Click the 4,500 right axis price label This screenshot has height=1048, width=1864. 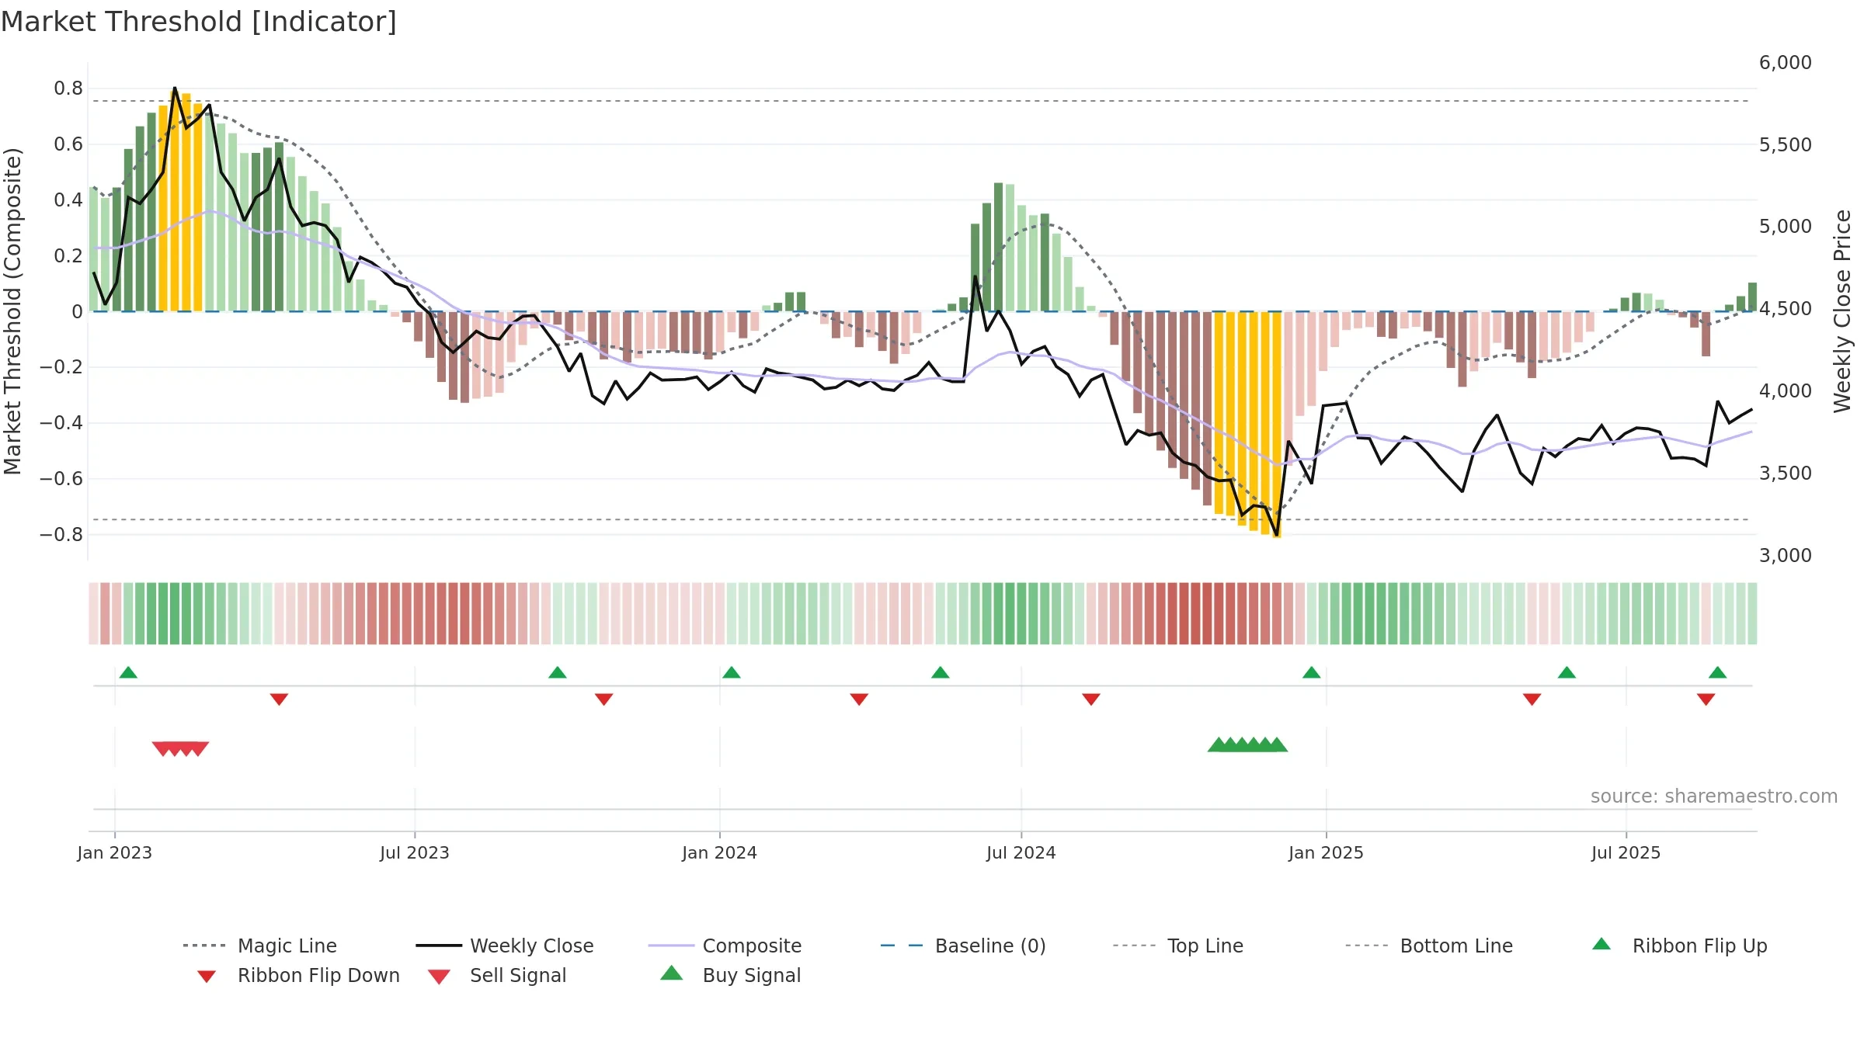(1786, 309)
